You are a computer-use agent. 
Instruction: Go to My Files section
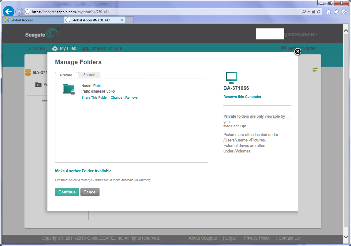point(64,48)
